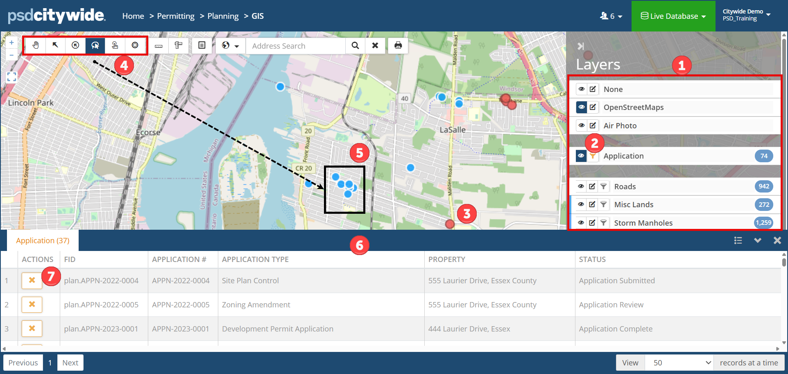Open the Live Database dropdown
The width and height of the screenshot is (788, 374).
coord(673,16)
